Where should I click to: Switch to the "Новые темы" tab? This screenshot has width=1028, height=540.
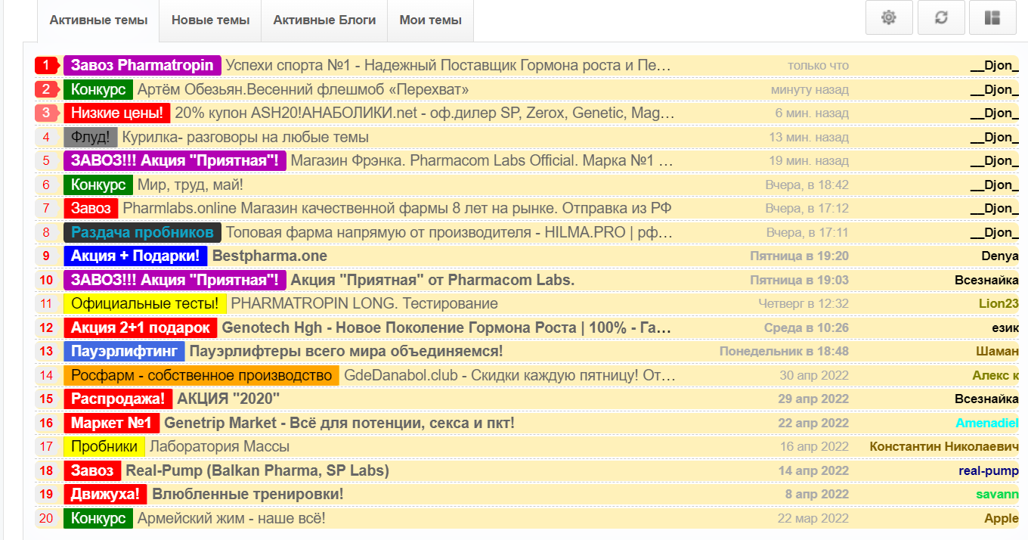(209, 20)
